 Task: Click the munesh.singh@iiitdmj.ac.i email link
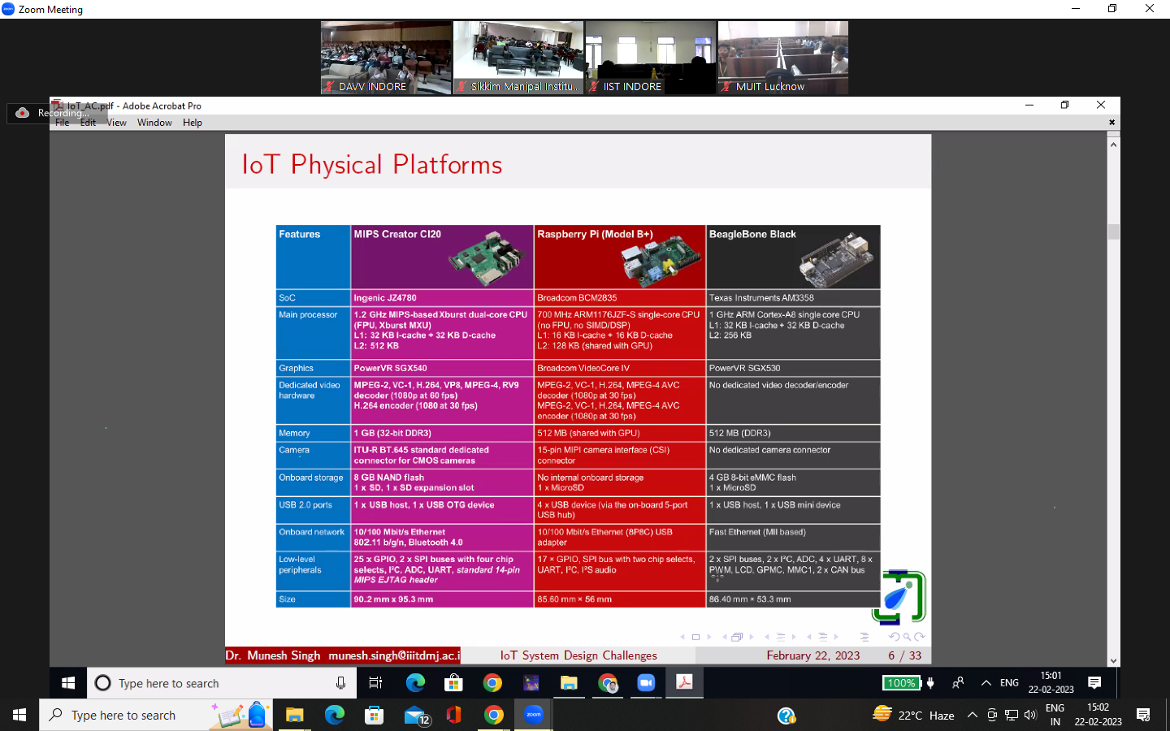tap(394, 655)
